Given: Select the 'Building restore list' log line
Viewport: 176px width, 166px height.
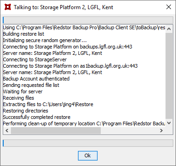Looking at the screenshot, I should pyautogui.click(x=24, y=34).
